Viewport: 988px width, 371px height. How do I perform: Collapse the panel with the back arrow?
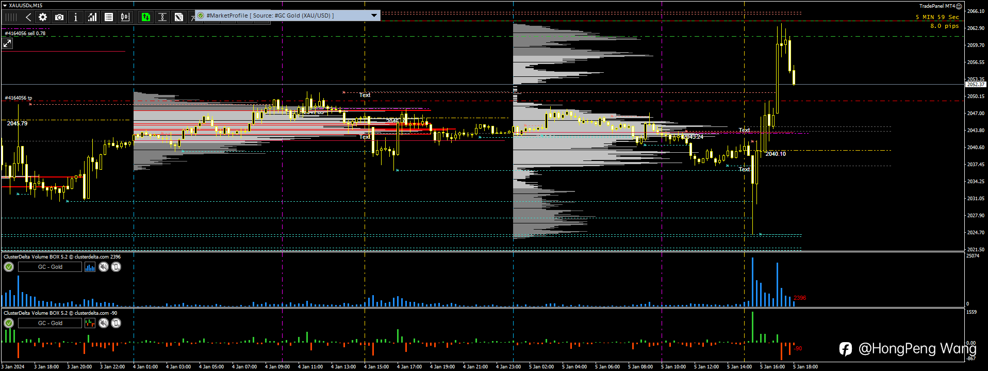(28, 17)
